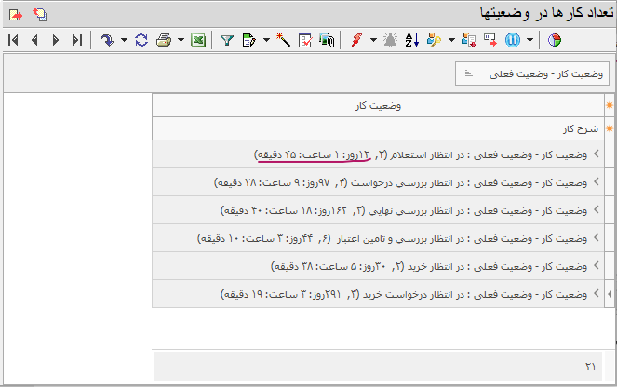Open dropdown arrow beside red lightning icon
Screen dimensions: 617x387
click(x=373, y=40)
